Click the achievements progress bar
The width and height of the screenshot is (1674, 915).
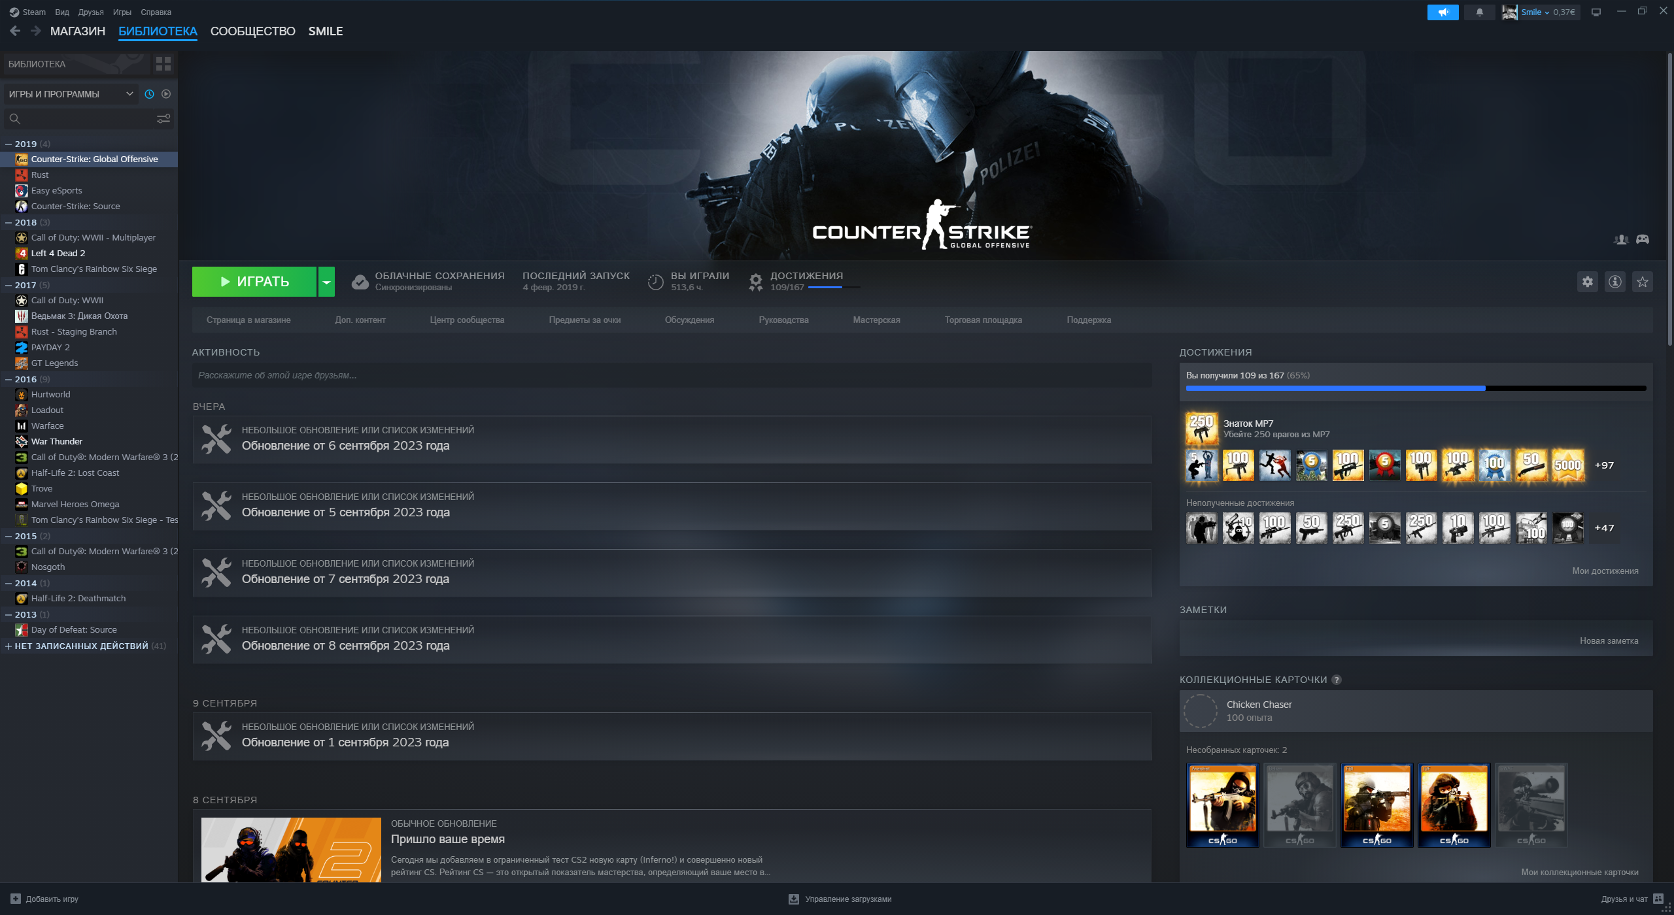tap(1415, 388)
